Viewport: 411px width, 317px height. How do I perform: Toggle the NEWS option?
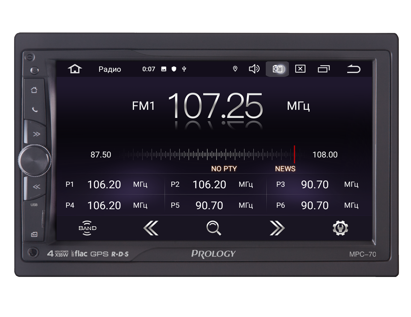tap(285, 169)
